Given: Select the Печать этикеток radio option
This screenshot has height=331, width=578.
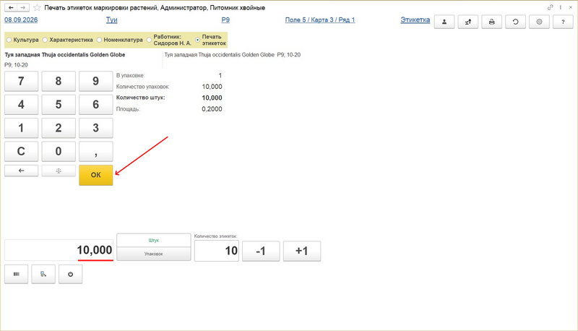Looking at the screenshot, I should (210, 40).
